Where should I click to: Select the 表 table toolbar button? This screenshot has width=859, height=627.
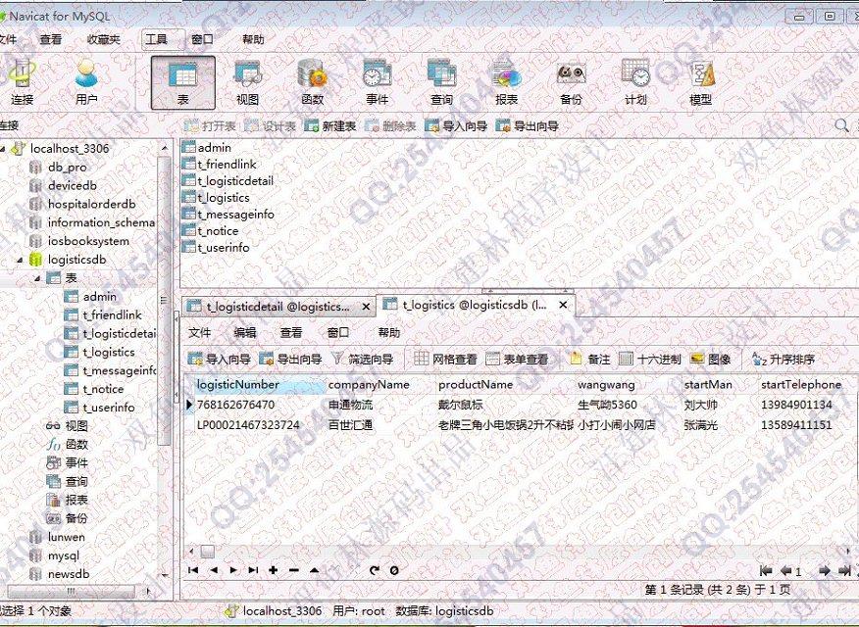click(183, 82)
